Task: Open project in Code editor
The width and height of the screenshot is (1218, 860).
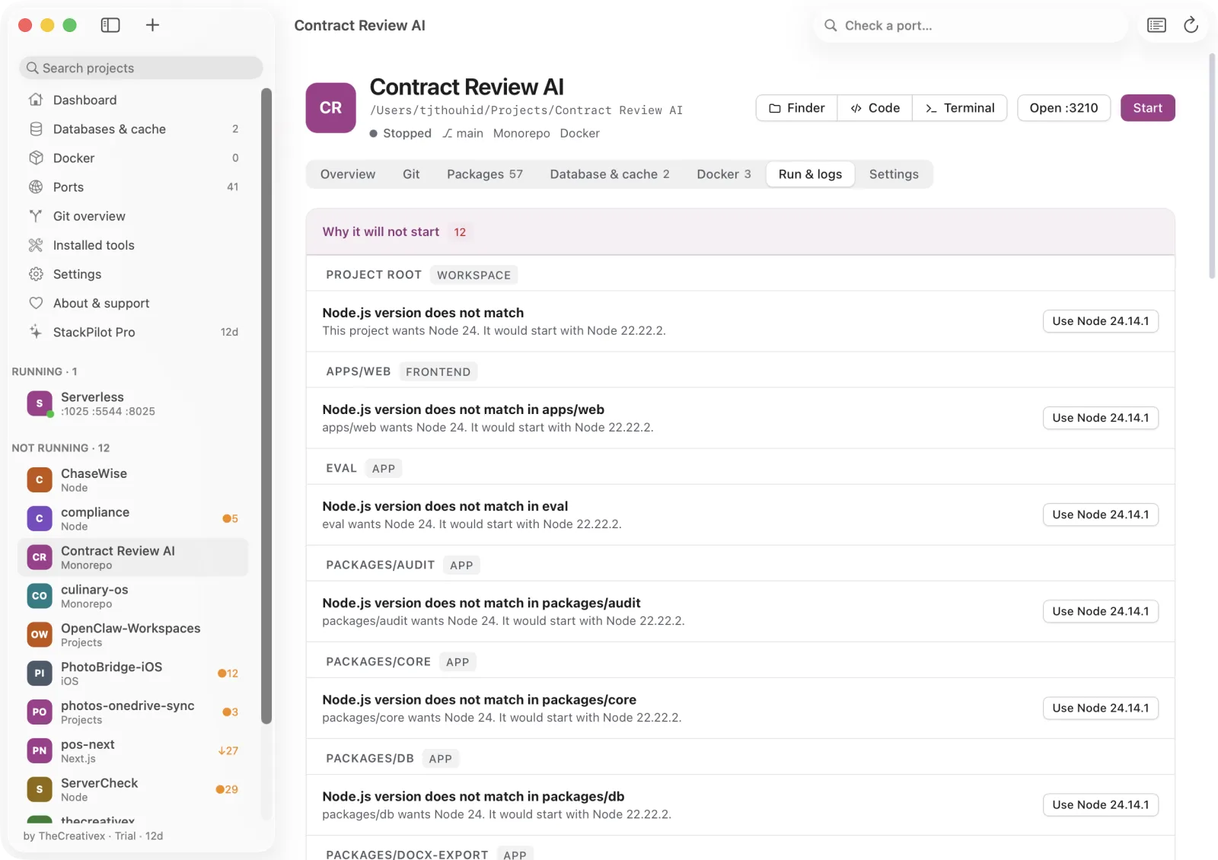Action: click(x=875, y=108)
